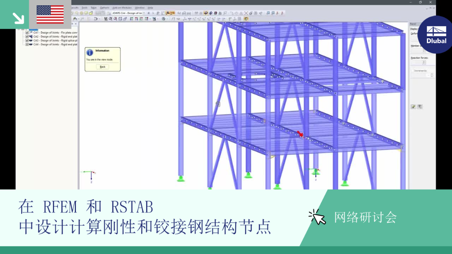This screenshot has width=452, height=254.
Task: Click the US flag language icon
Action: pos(50,15)
